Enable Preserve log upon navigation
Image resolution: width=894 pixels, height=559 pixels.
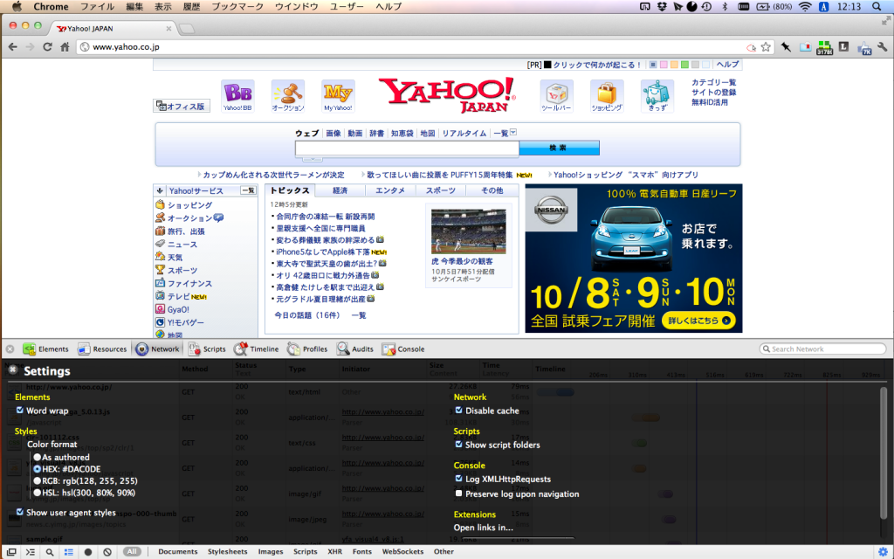[459, 493]
